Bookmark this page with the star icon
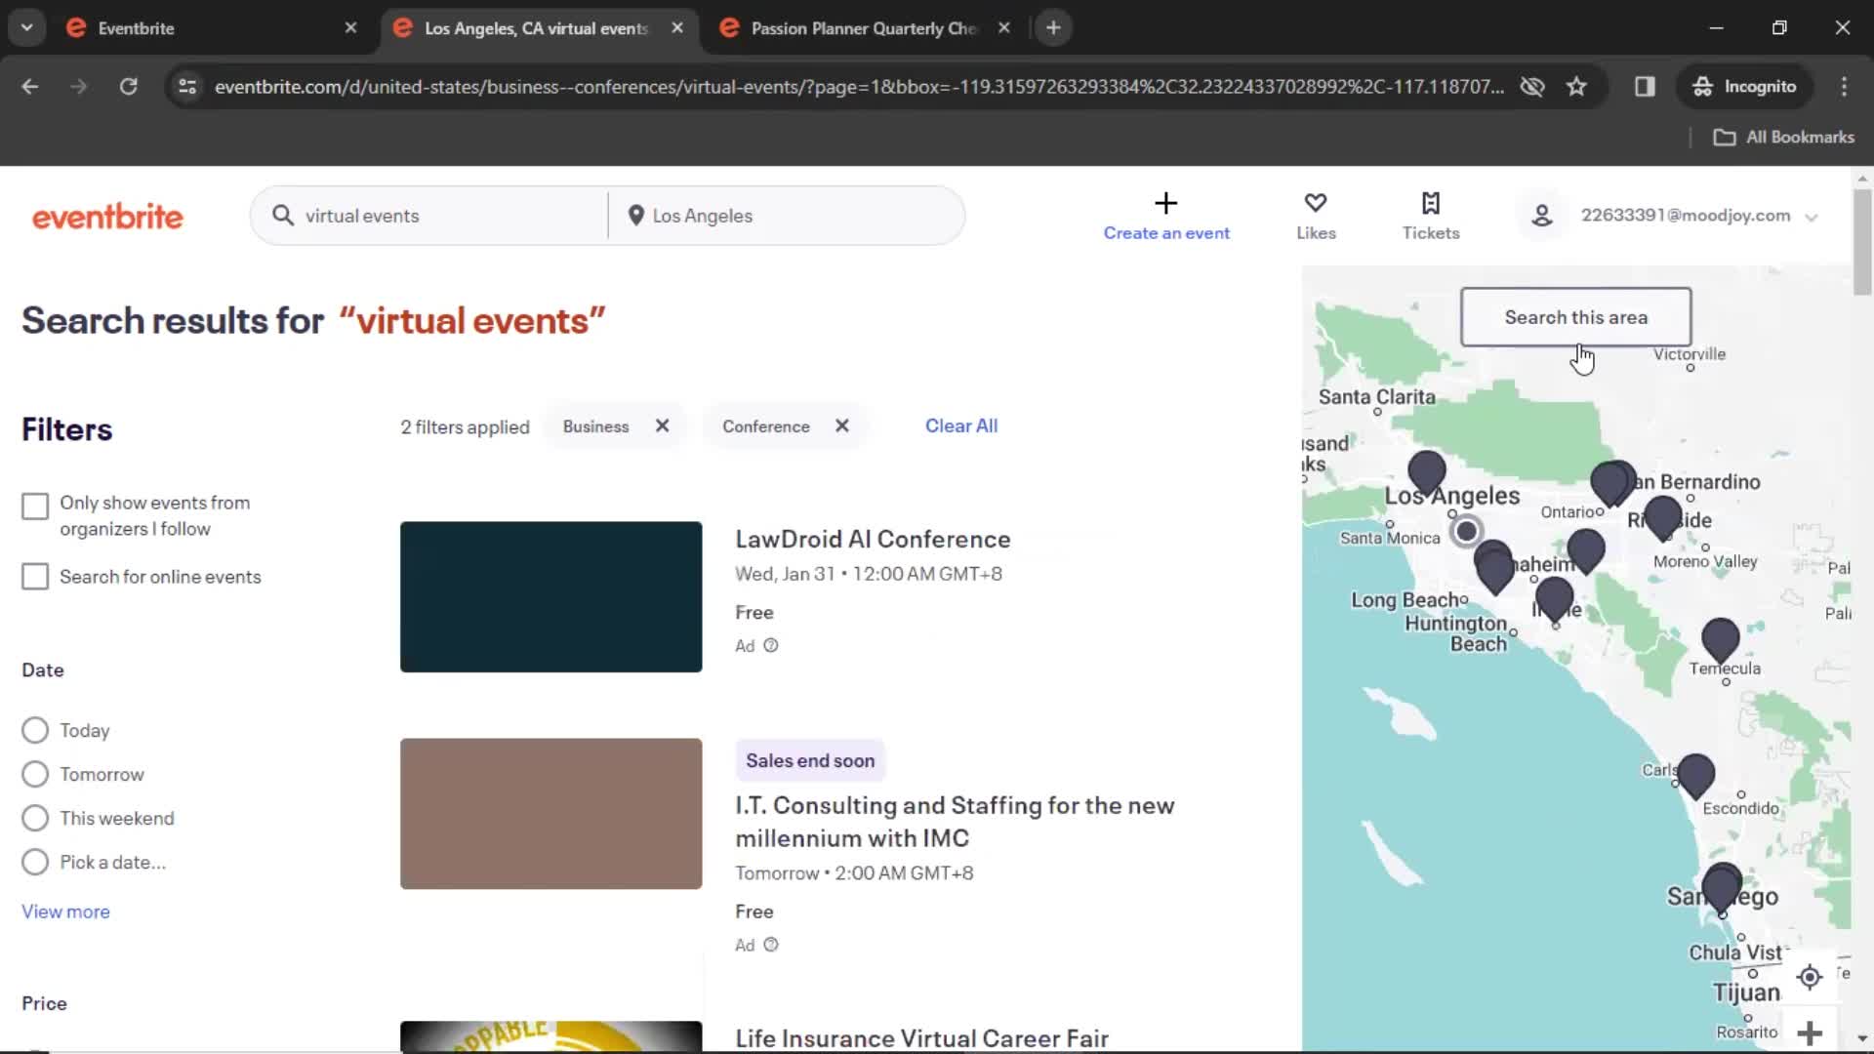 pos(1576,87)
